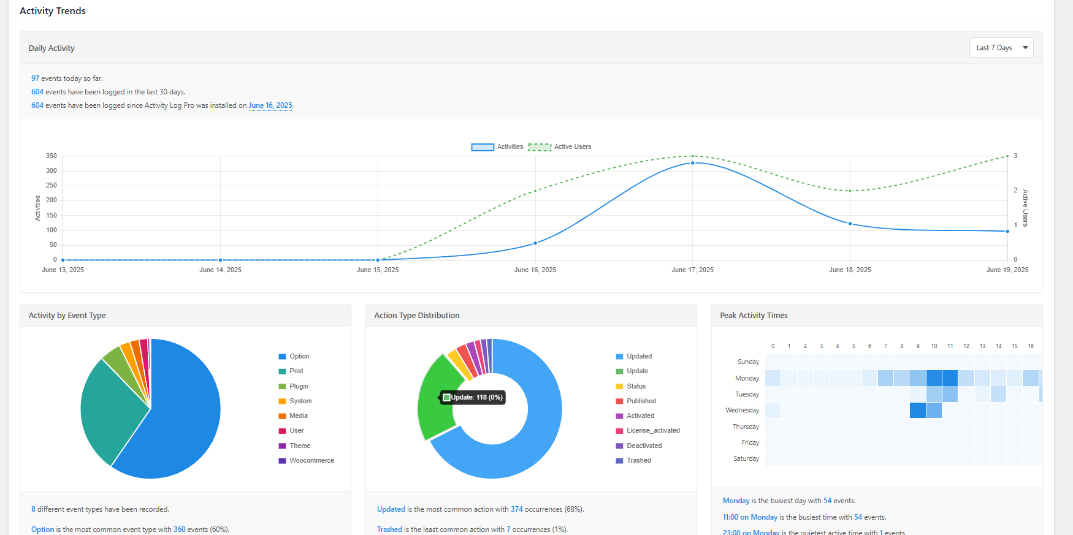The width and height of the screenshot is (1073, 535).
Task: Click the Updated most common action link
Action: click(391, 509)
